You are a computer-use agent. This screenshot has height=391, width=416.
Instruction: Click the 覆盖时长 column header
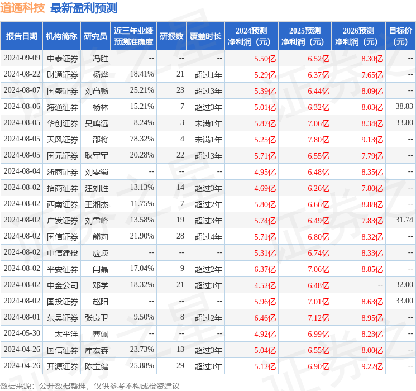pos(205,36)
